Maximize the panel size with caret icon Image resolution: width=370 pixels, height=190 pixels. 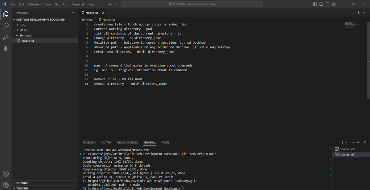[x=358, y=142]
